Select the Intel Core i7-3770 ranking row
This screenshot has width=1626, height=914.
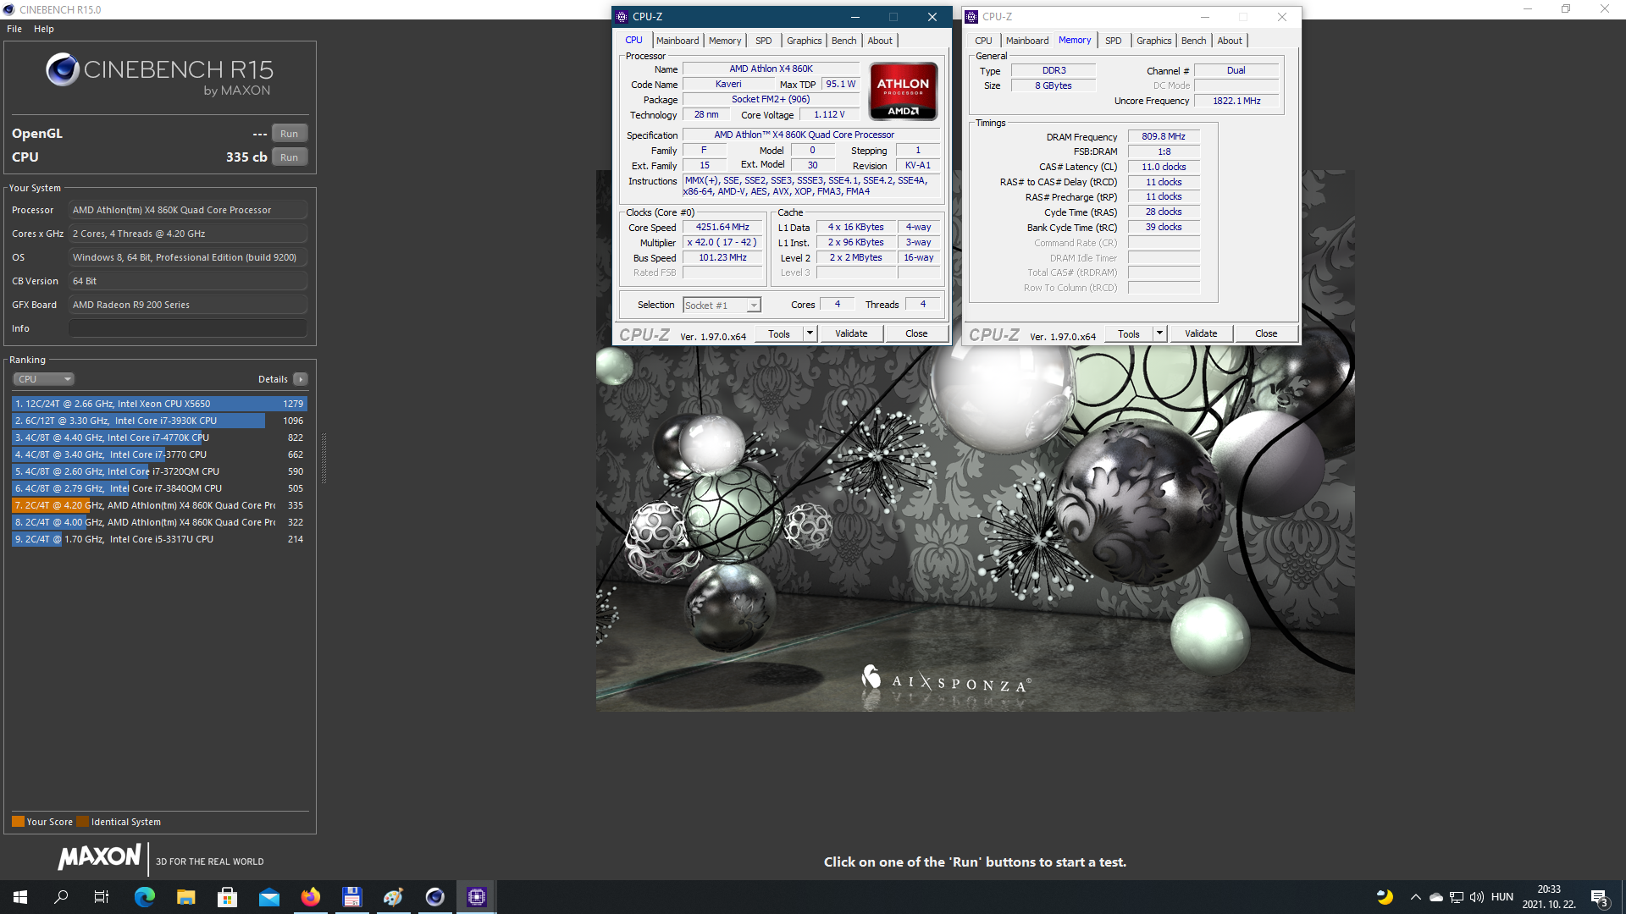coord(159,454)
